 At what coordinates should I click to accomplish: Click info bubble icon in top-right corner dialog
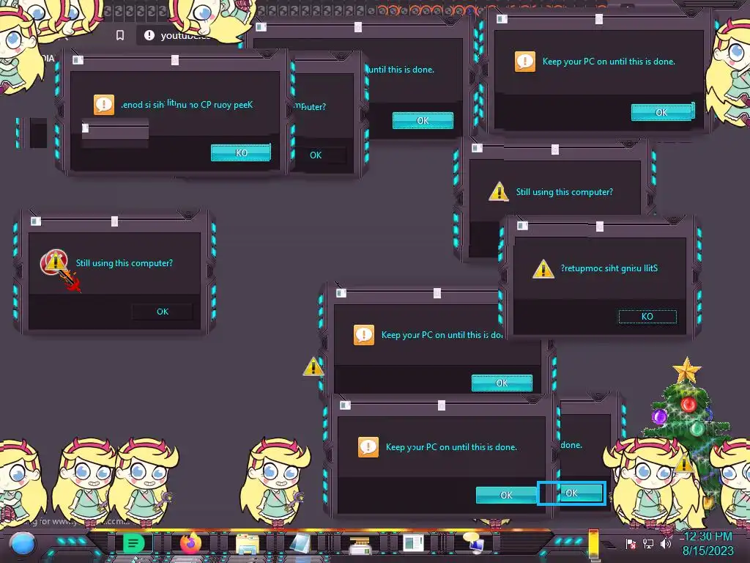tap(524, 62)
